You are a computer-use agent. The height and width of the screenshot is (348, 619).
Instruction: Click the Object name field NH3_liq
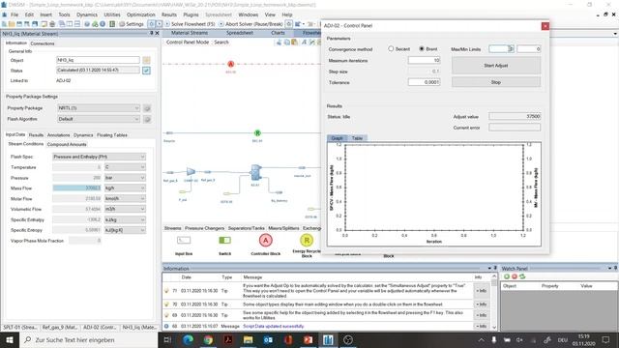point(98,60)
